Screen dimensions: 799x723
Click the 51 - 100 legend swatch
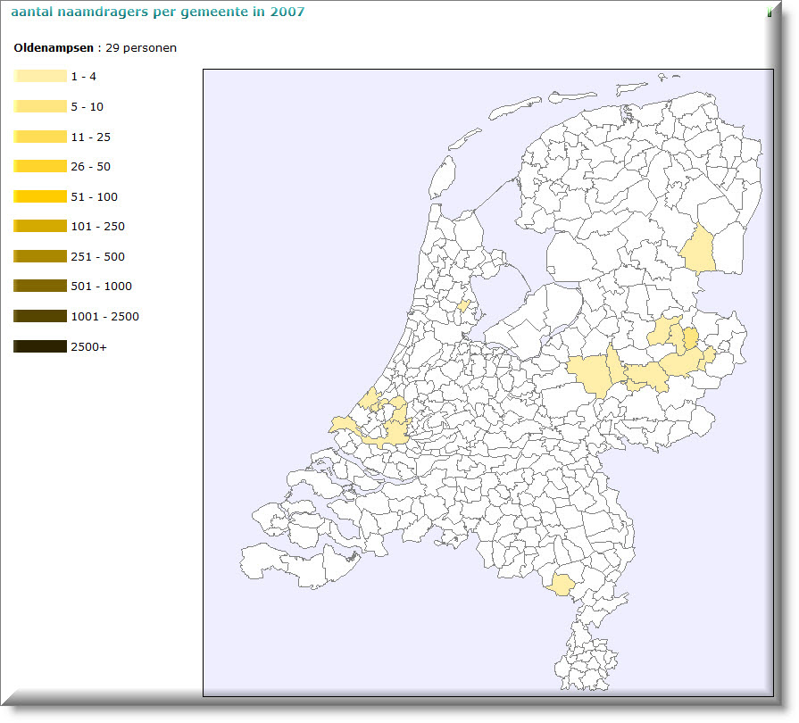[x=40, y=196]
